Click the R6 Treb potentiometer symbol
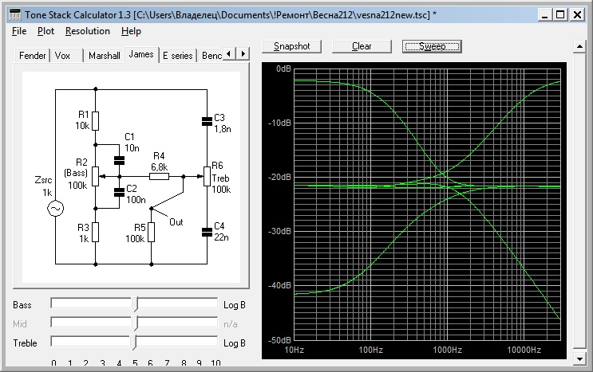This screenshot has height=372, width=593. [207, 175]
